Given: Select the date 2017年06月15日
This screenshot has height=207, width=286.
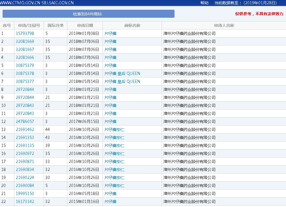Looking at the screenshot, I should (x=84, y=122).
